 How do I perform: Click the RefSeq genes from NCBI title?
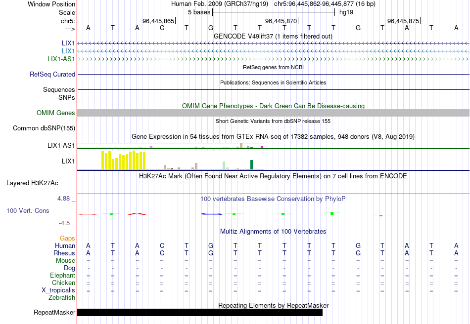pyautogui.click(x=274, y=67)
